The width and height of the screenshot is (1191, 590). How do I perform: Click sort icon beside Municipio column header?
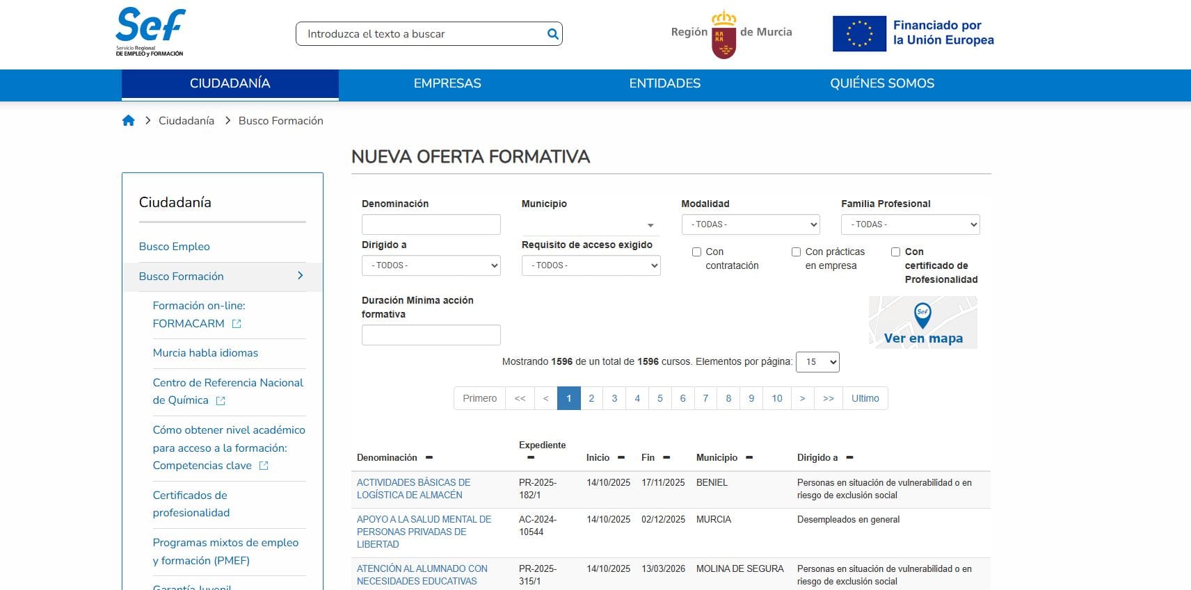pos(749,457)
